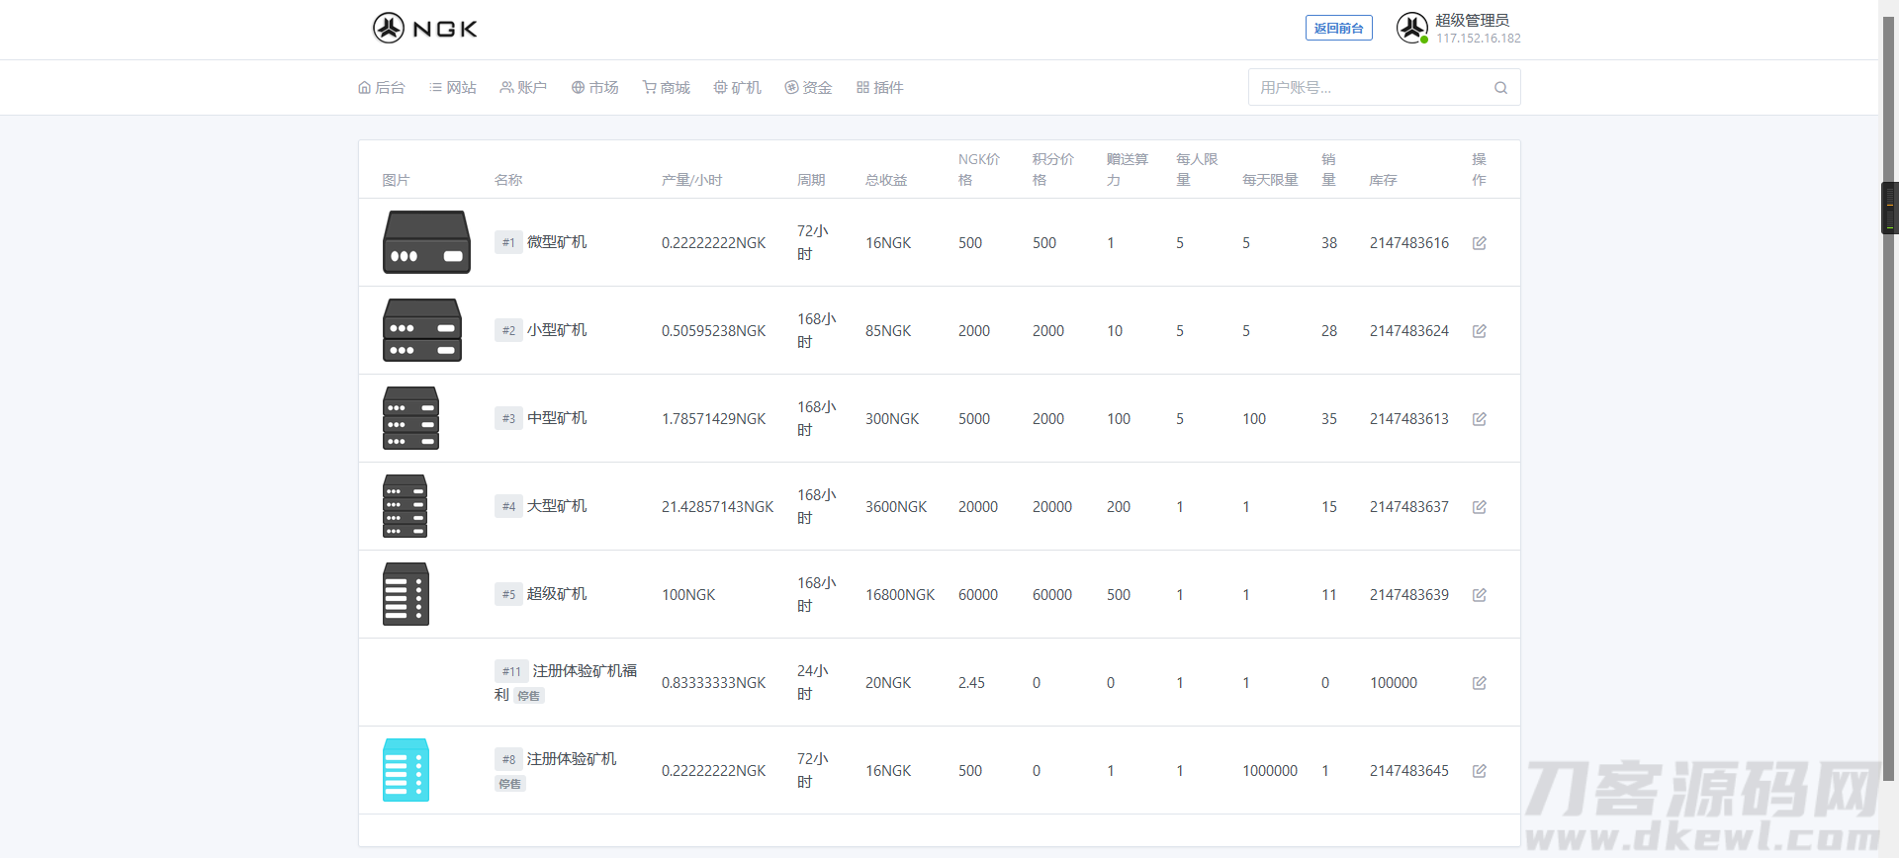The width and height of the screenshot is (1899, 858).
Task: Expand the 账户 navigation menu
Action: pyautogui.click(x=523, y=88)
